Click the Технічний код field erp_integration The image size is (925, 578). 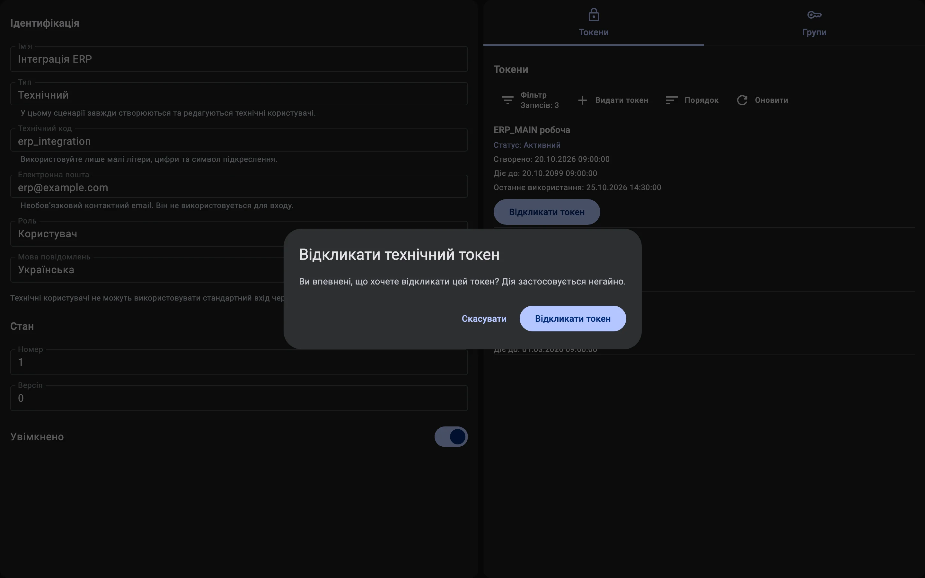[x=239, y=140]
